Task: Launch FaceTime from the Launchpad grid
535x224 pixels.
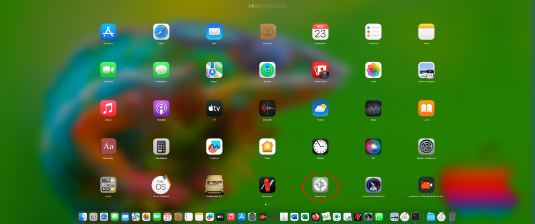Action: coord(108,70)
